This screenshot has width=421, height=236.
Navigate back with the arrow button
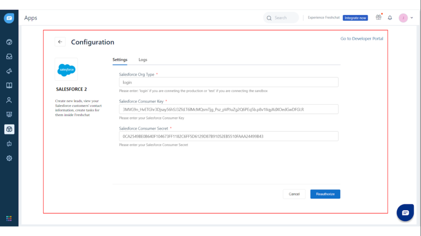coord(60,42)
